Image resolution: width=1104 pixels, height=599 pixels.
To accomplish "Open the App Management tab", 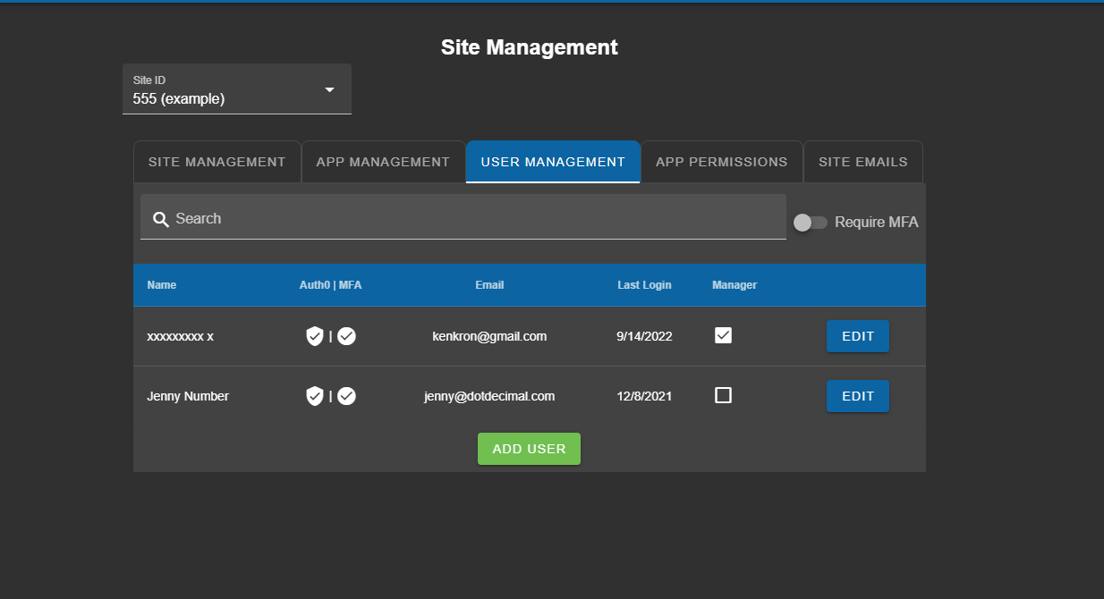I will (x=383, y=162).
